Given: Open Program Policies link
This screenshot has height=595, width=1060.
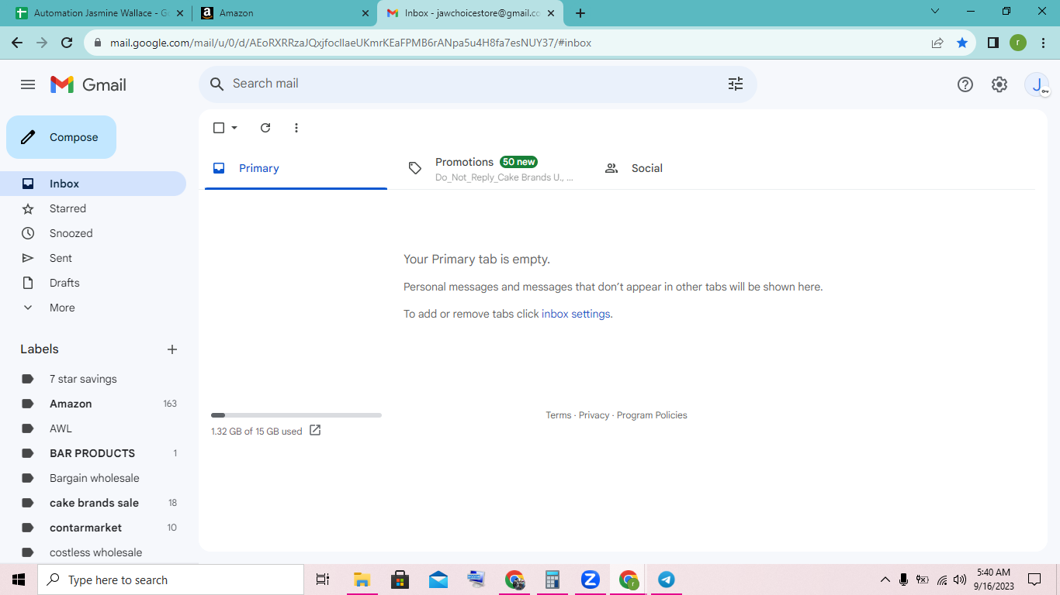Looking at the screenshot, I should pyautogui.click(x=652, y=415).
